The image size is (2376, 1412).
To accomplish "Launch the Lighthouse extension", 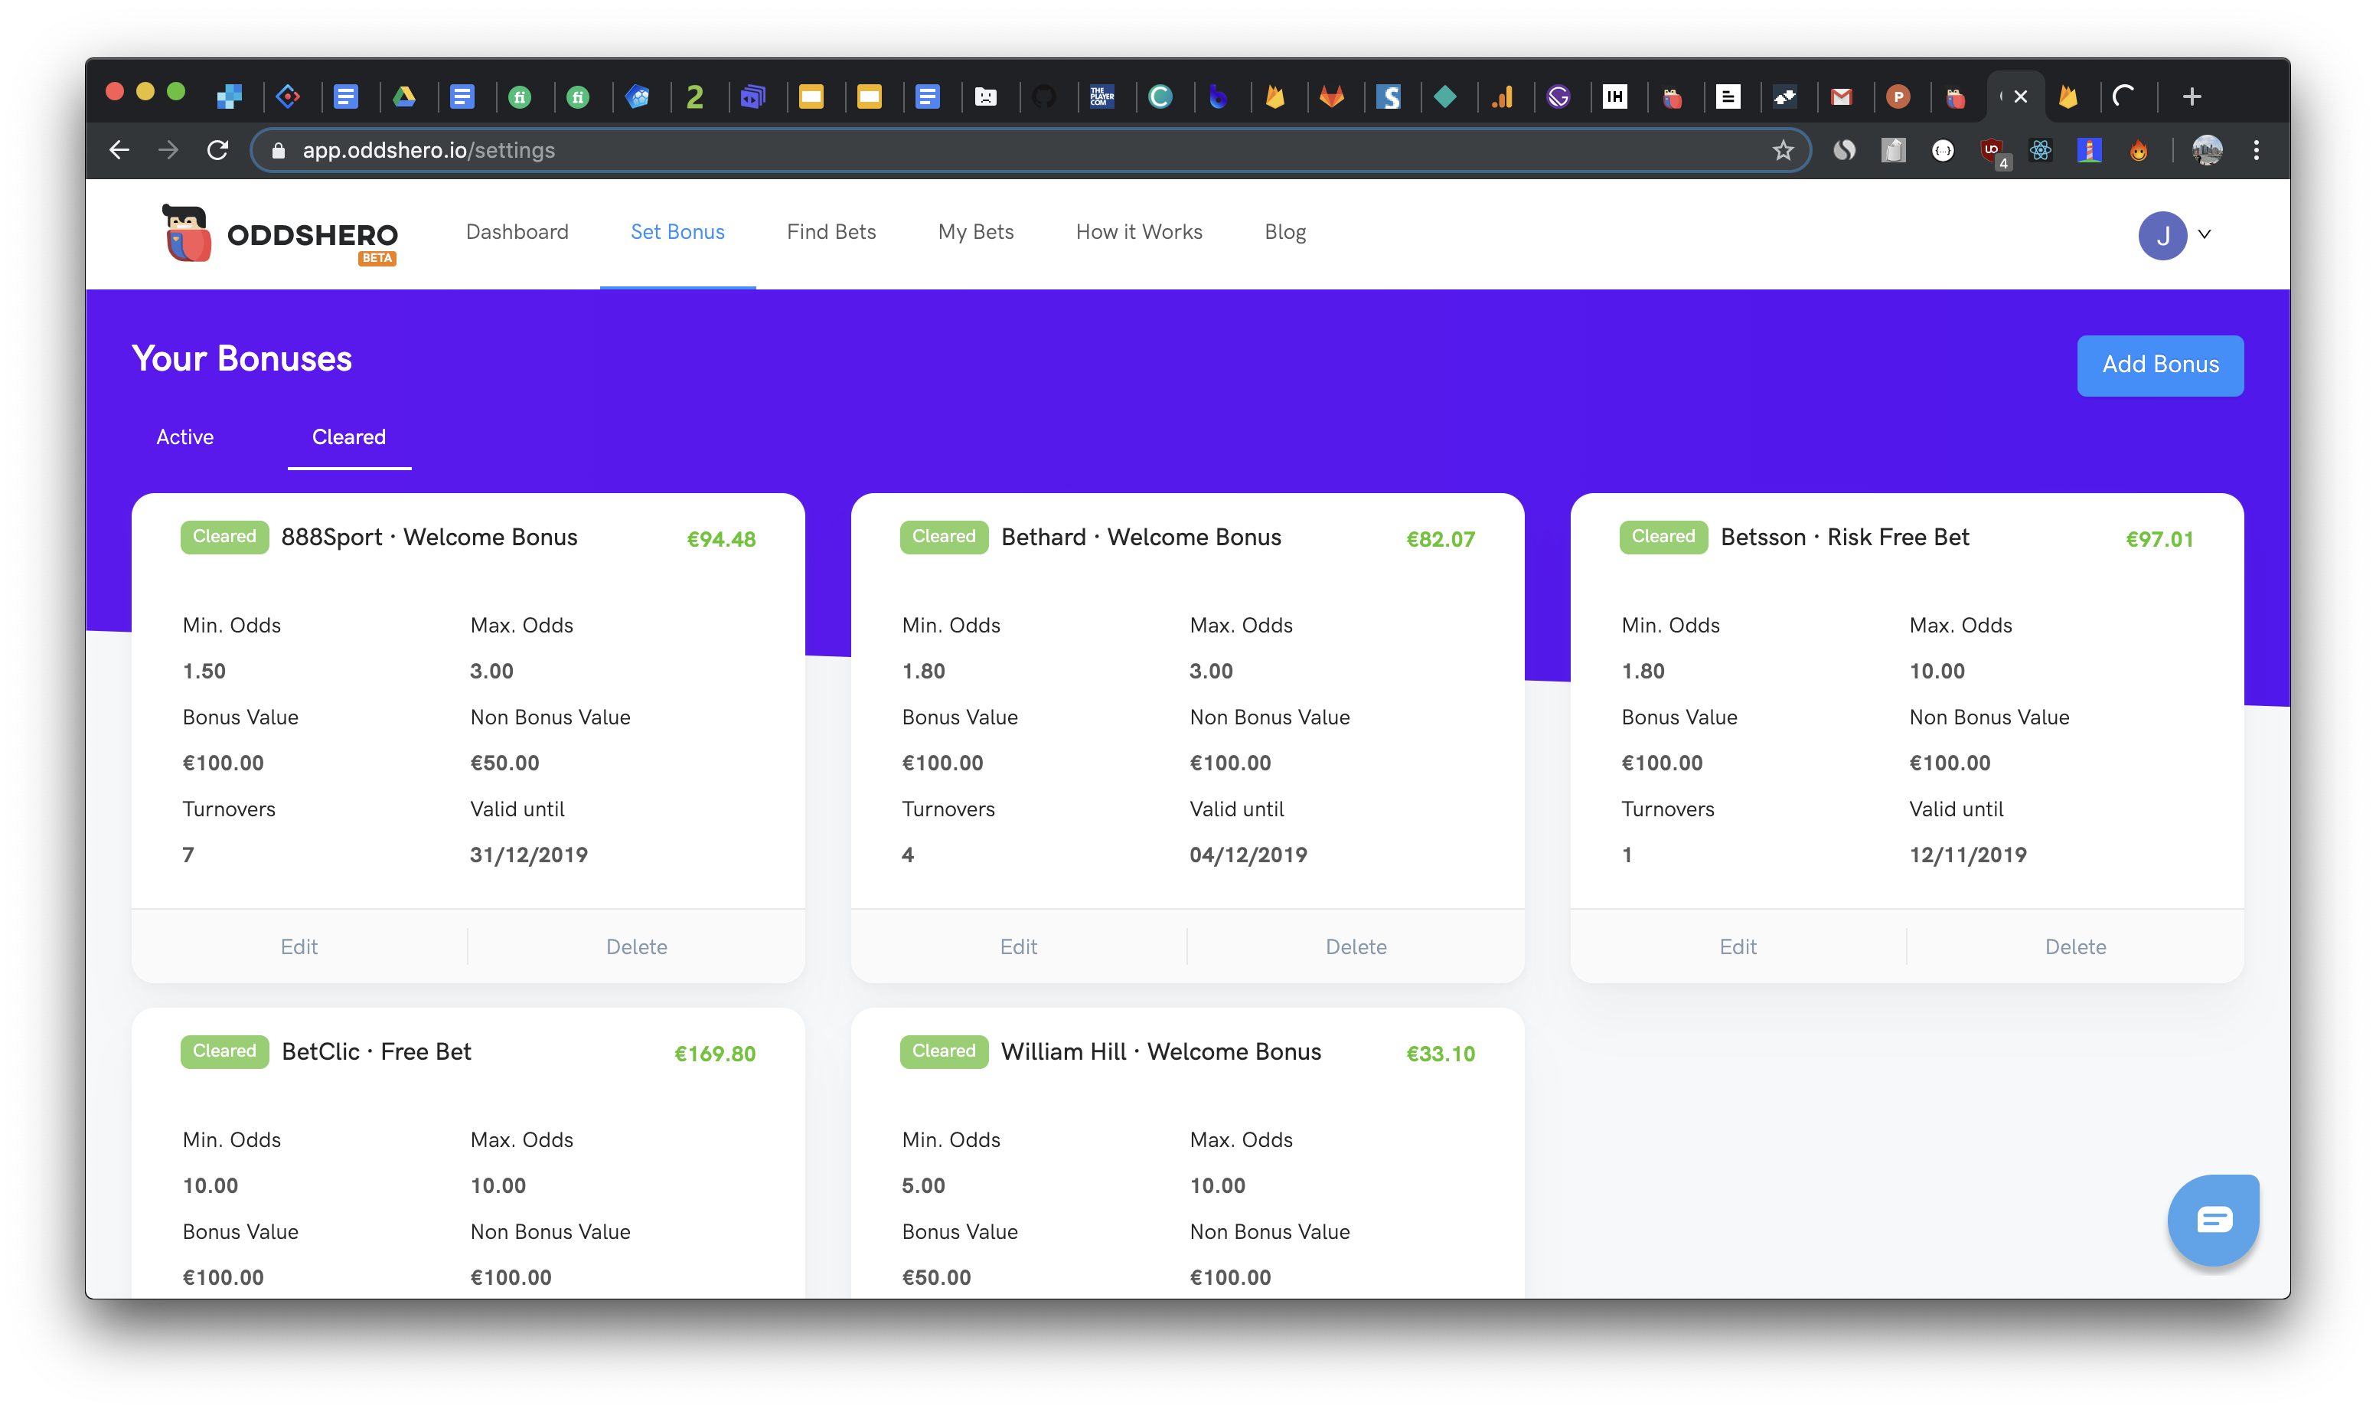I will pos(2089,150).
